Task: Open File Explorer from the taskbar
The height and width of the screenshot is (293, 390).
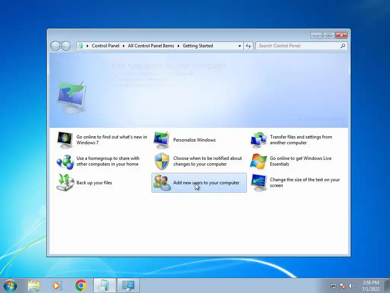Action: click(34, 285)
